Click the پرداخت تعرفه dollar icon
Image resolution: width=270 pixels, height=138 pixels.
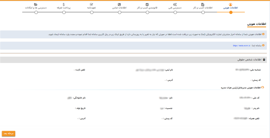click(64, 4)
